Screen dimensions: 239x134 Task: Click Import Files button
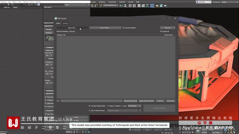[72, 28]
